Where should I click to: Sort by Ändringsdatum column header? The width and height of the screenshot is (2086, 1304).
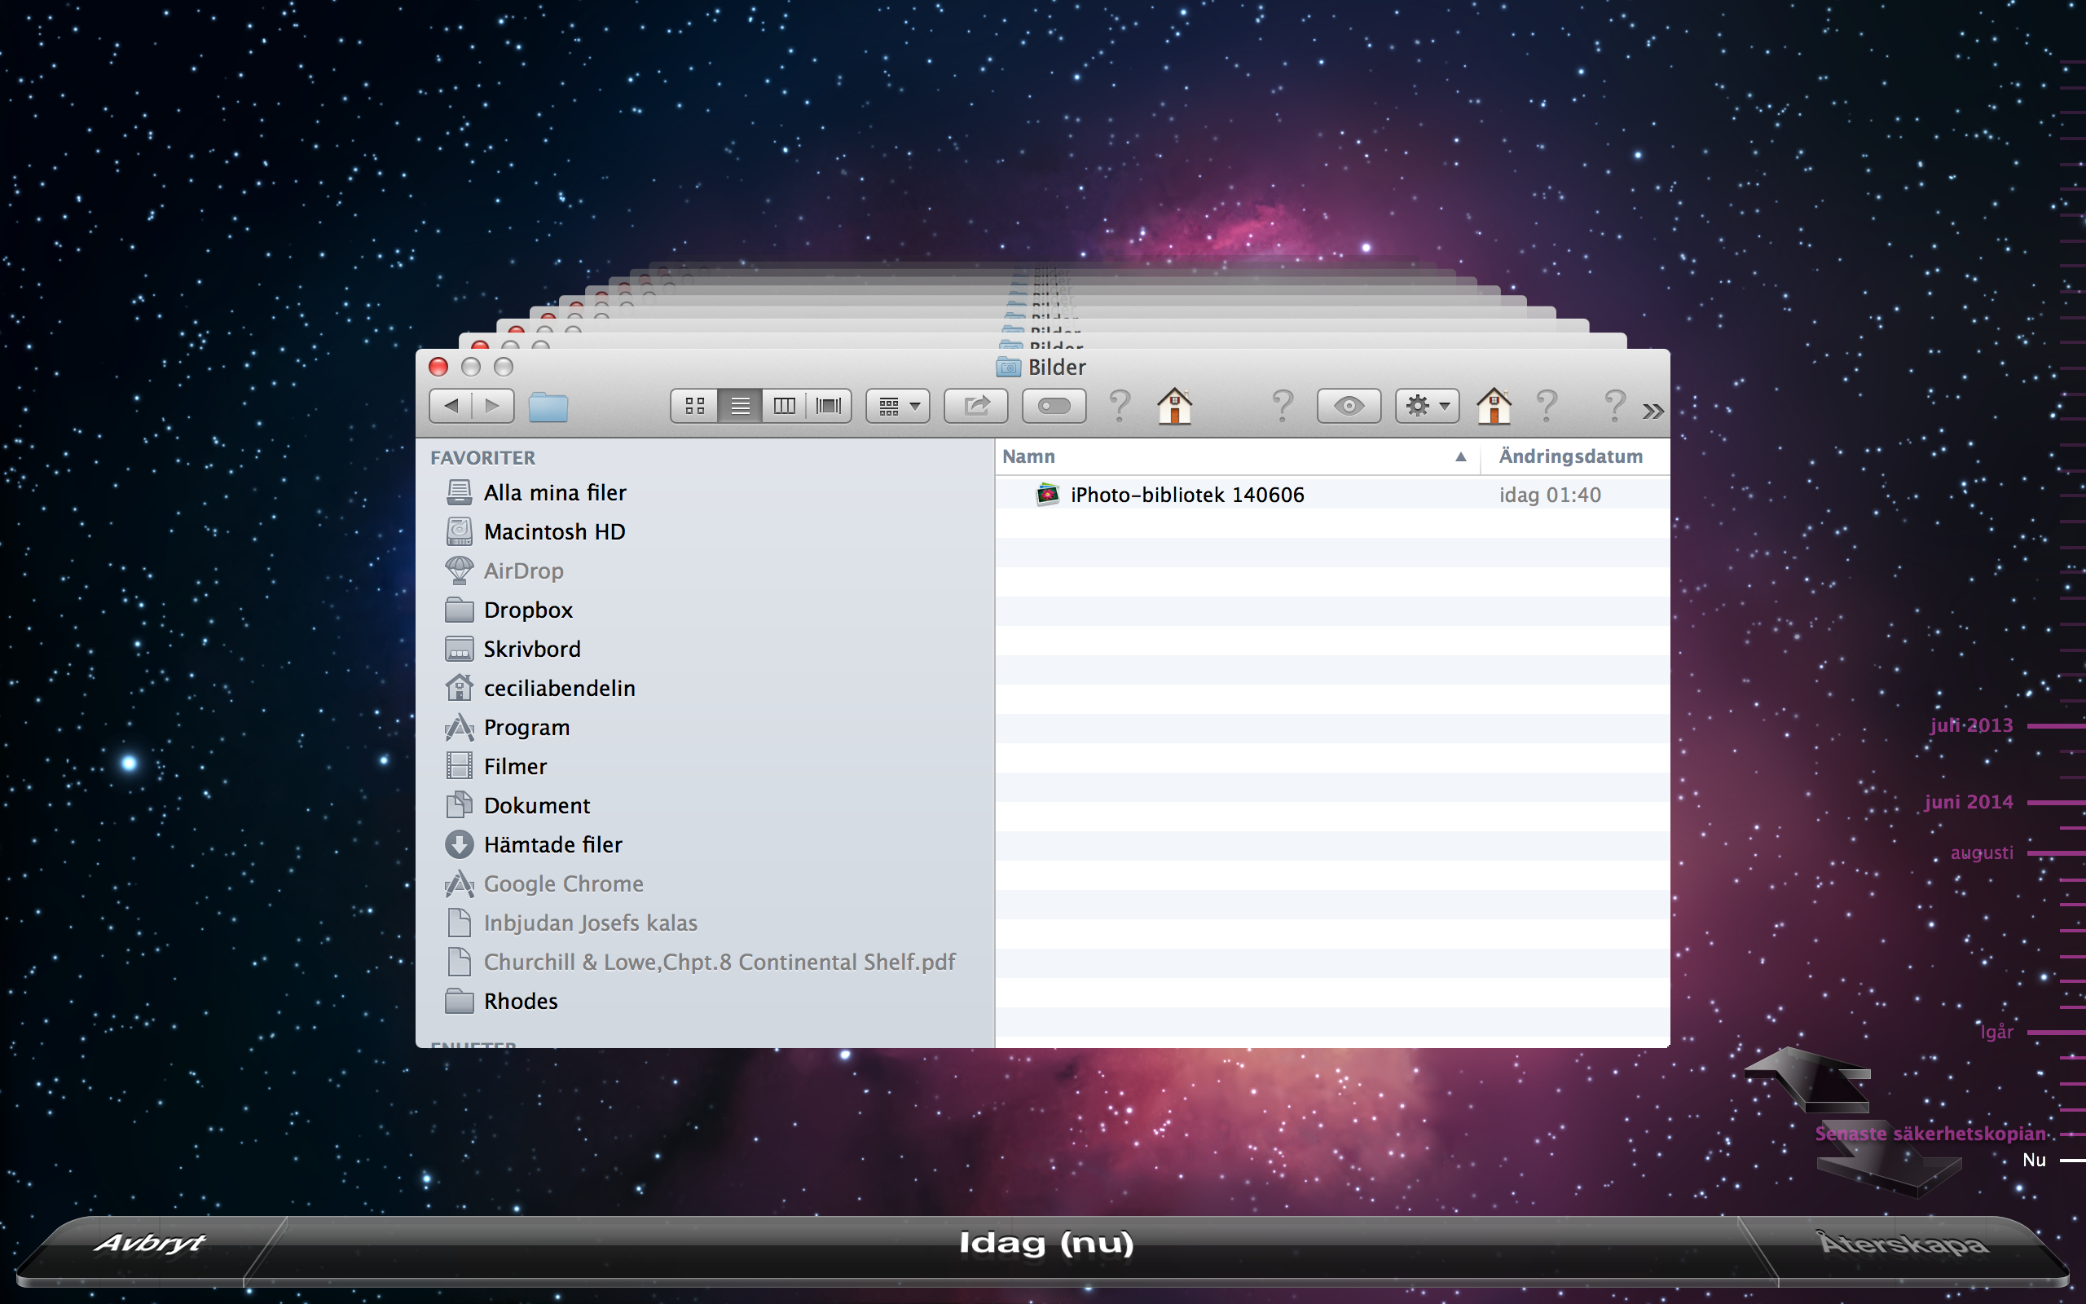(x=1569, y=456)
